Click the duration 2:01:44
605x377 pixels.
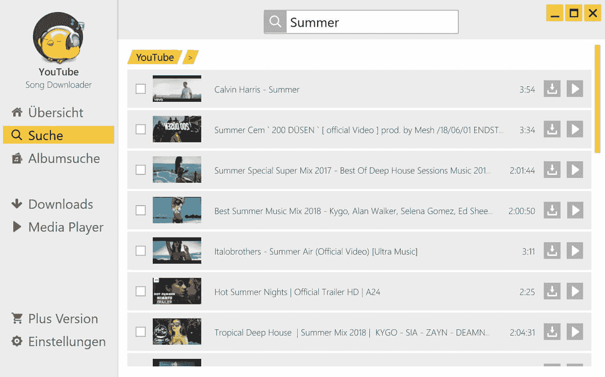coord(522,170)
